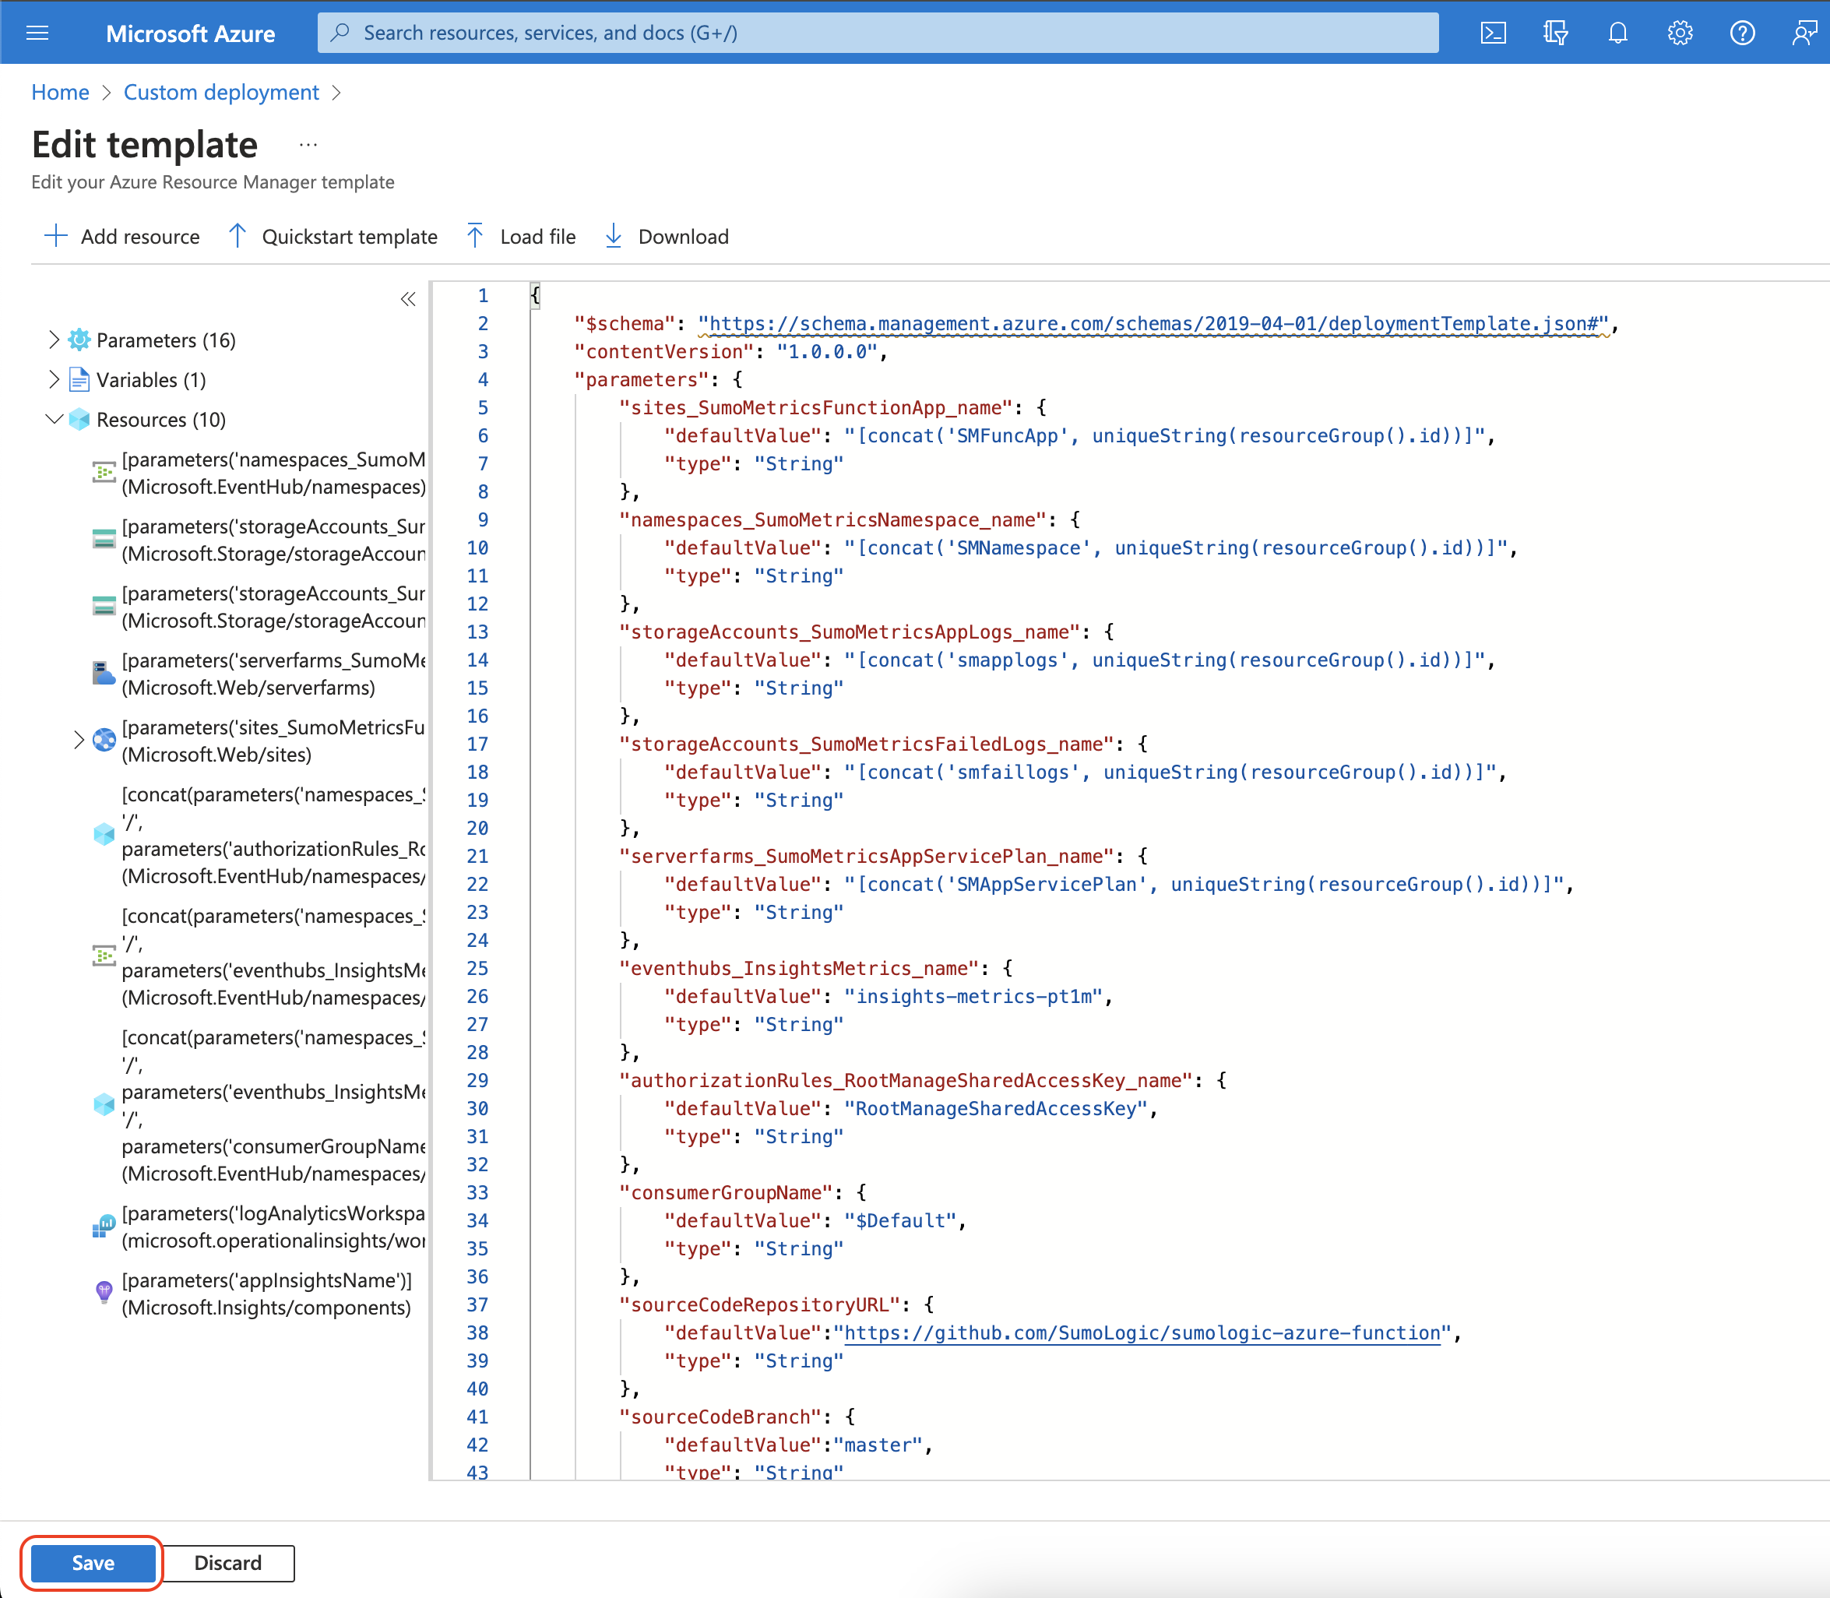Screen dimensions: 1830x1598
Task: Expand the Parameters (16) section
Action: click(54, 340)
